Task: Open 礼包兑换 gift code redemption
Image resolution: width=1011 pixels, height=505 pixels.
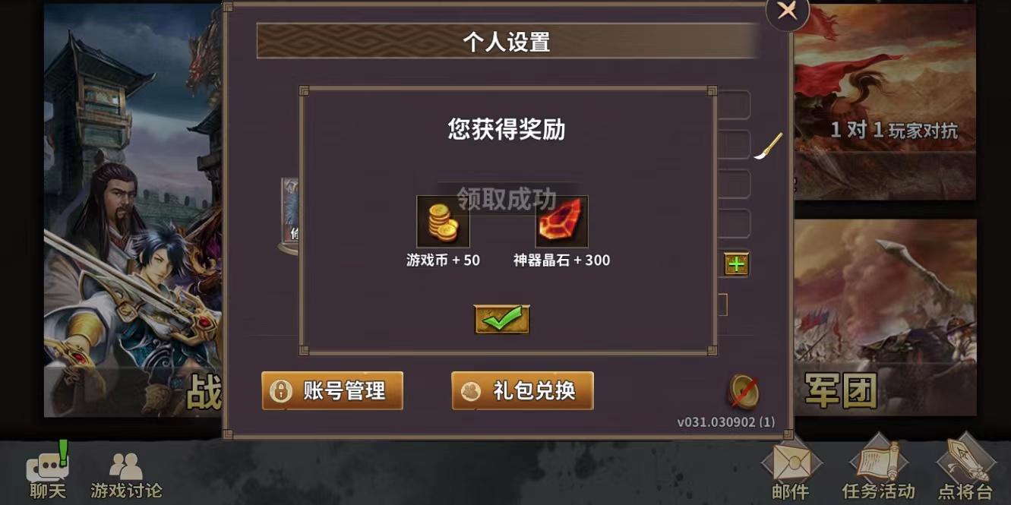Action: coord(523,391)
